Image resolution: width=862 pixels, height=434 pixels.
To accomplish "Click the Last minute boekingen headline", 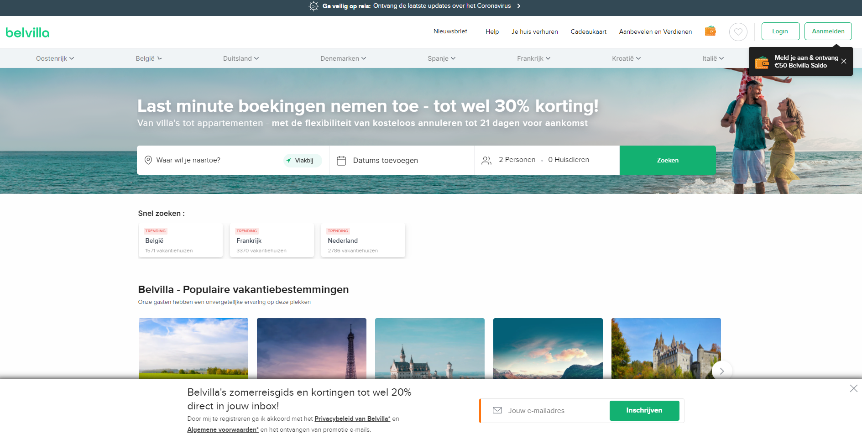I will click(368, 106).
